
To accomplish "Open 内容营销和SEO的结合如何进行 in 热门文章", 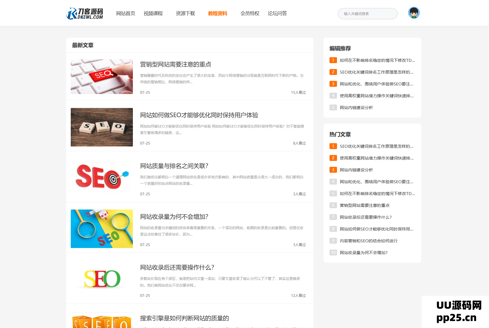I will 368,241.
